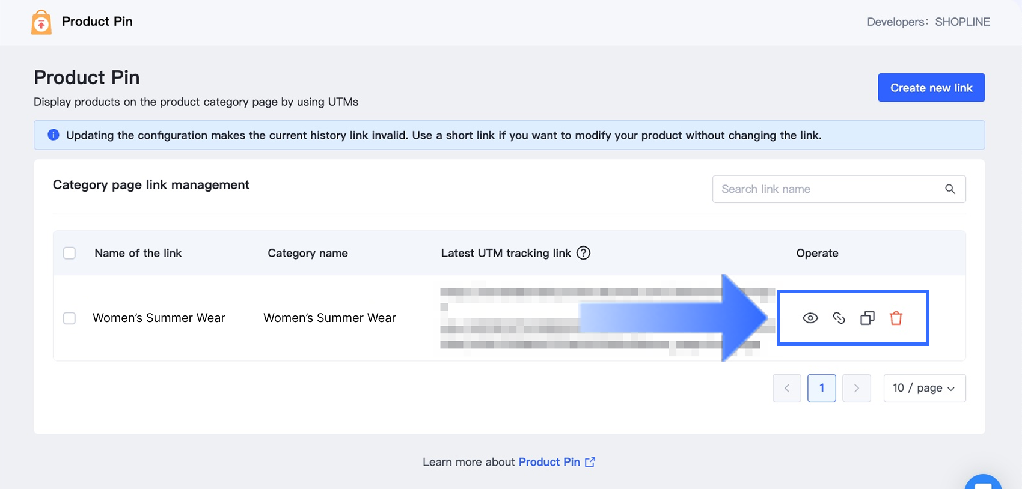Focus the Search link name field
1022x489 pixels.
827,189
